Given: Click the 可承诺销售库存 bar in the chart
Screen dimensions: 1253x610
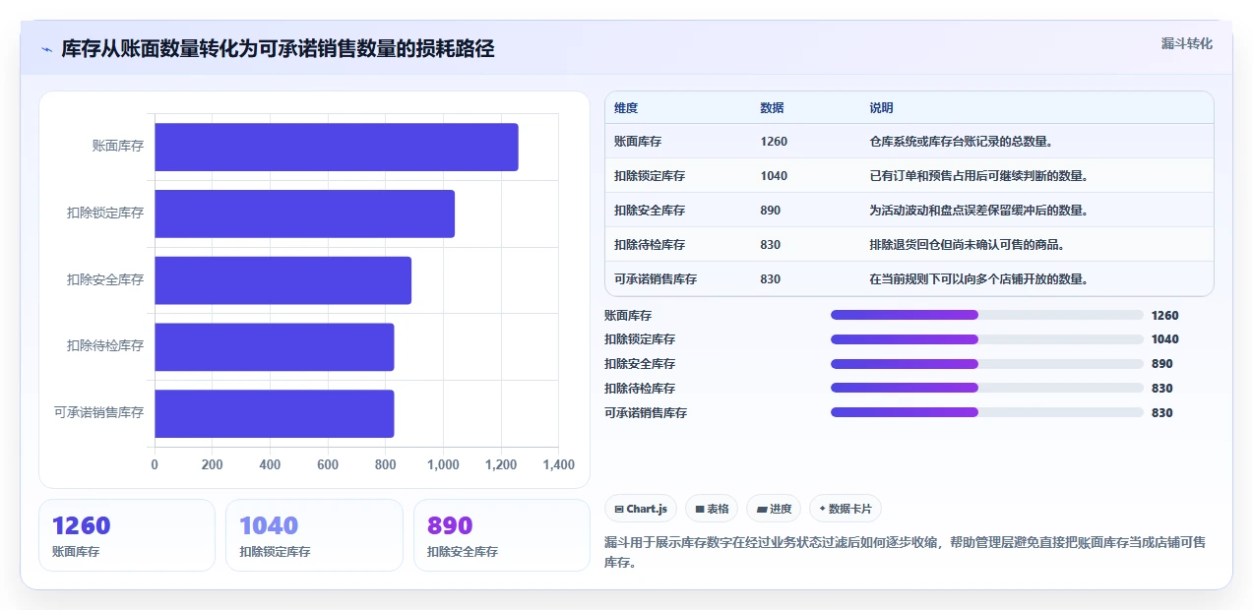Looking at the screenshot, I should point(275,413).
